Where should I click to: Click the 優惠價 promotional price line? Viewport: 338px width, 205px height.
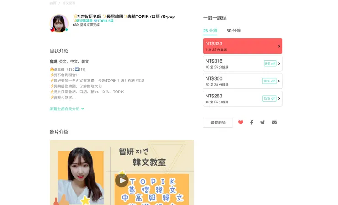68,70
